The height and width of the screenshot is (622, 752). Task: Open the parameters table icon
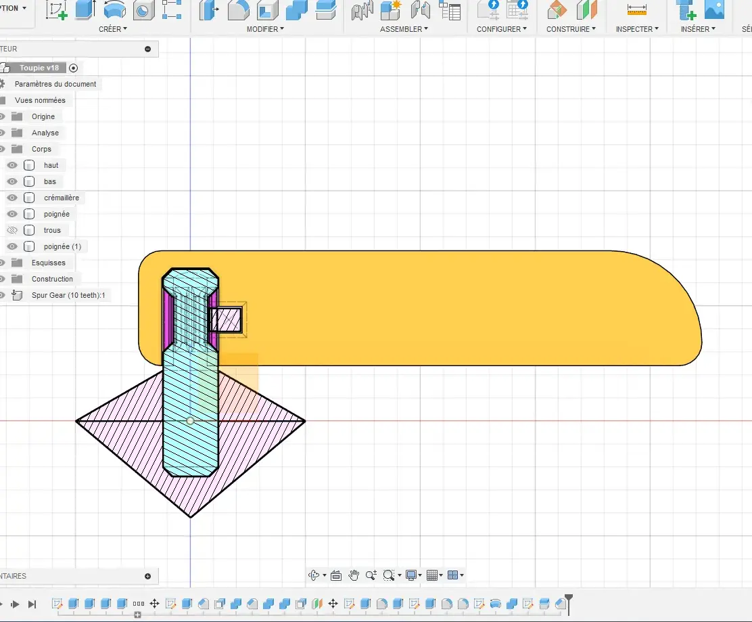pyautogui.click(x=450, y=10)
